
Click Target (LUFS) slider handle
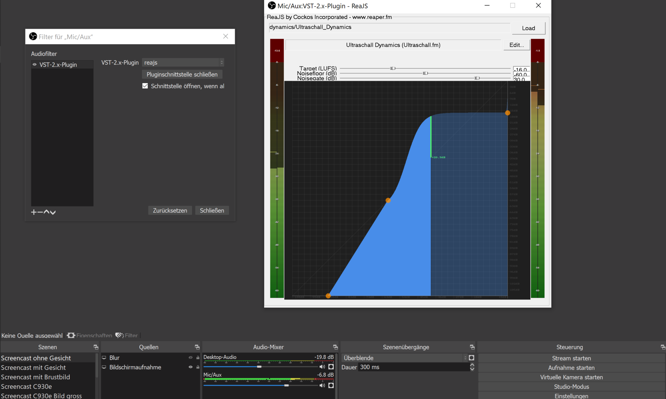(393, 68)
